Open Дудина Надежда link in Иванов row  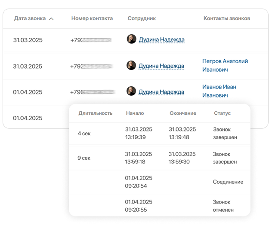pos(161,92)
